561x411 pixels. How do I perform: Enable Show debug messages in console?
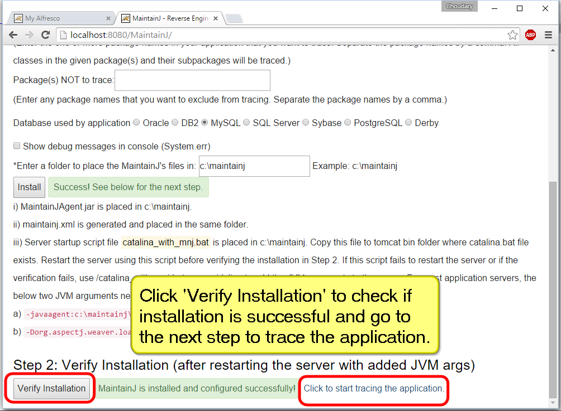[17, 146]
